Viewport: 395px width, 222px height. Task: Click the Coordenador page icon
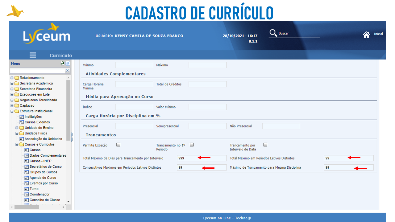pyautogui.click(x=27, y=194)
